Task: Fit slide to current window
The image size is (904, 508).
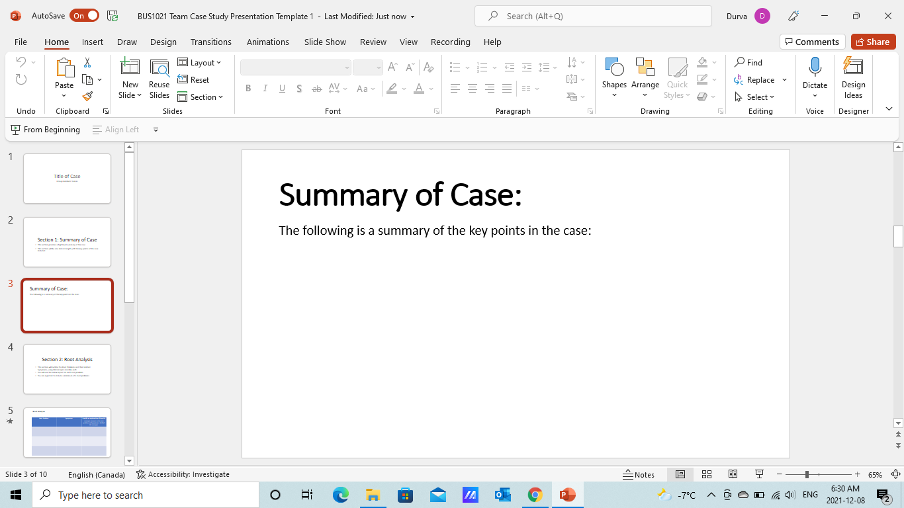Action: coord(895,474)
